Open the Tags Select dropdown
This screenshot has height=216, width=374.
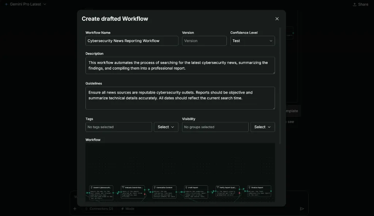point(166,127)
